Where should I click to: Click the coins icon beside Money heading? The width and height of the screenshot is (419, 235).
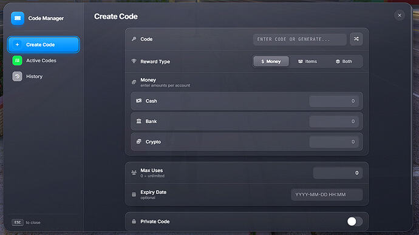click(134, 82)
